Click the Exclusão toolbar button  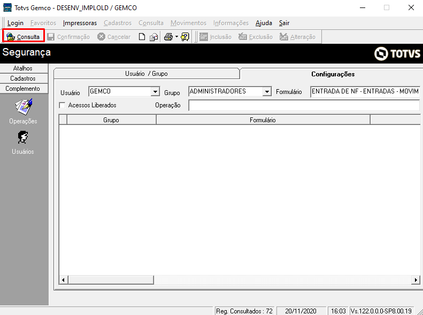point(256,37)
